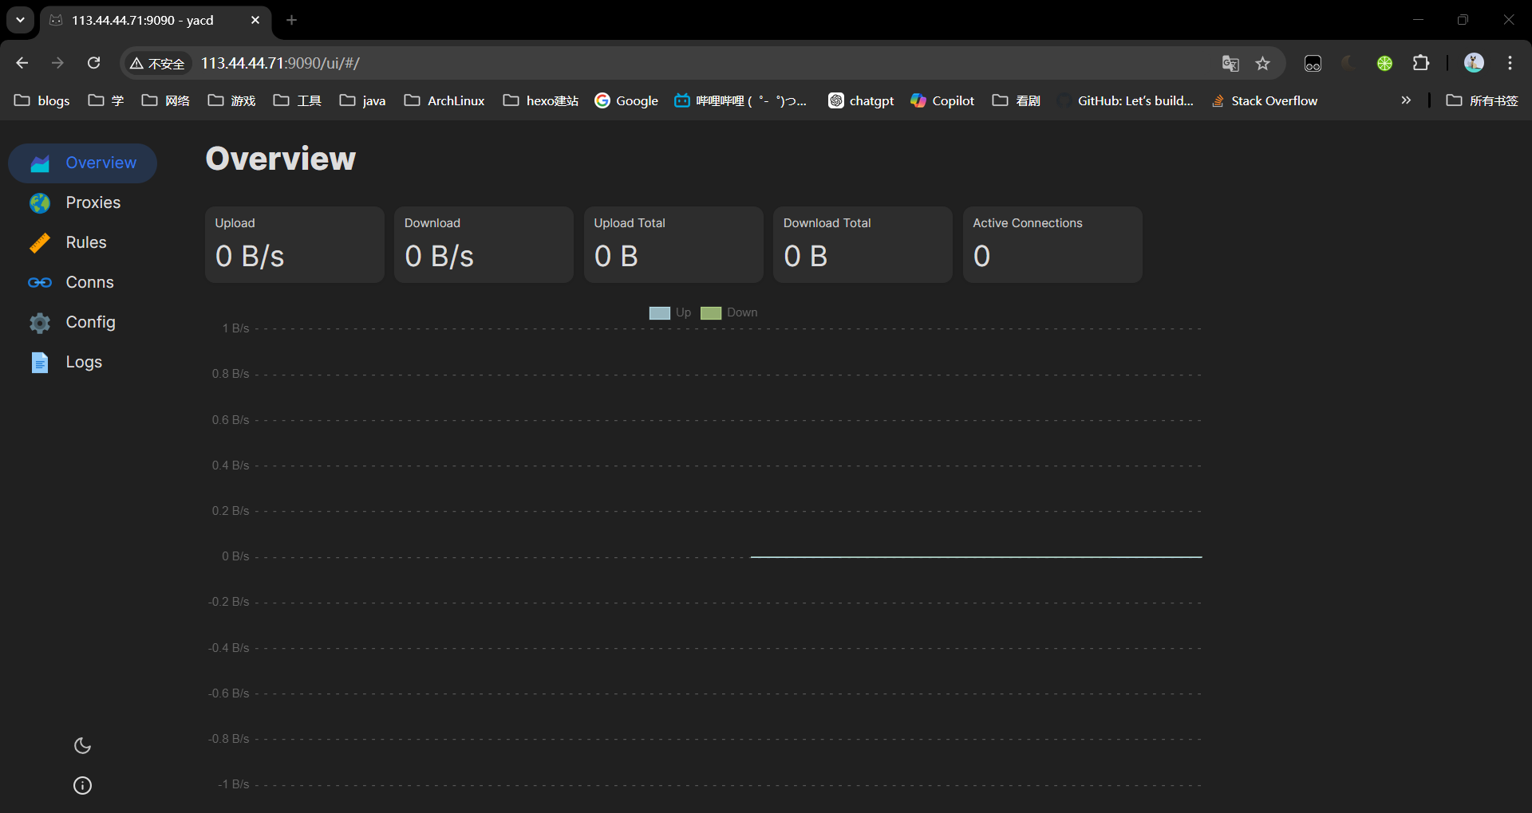The width and height of the screenshot is (1532, 813).
Task: Open the 看剧 bookmark folder
Action: (x=1017, y=100)
